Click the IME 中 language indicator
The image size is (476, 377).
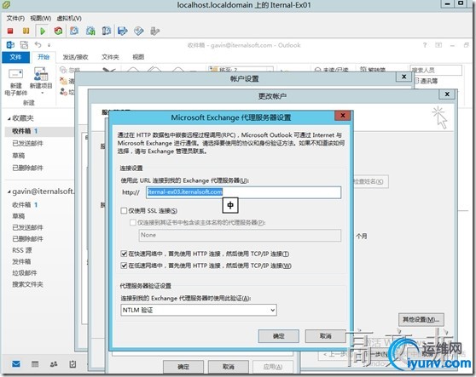230,206
